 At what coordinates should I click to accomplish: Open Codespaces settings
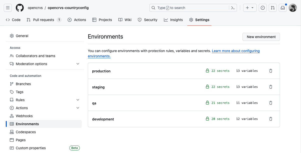coord(45,132)
